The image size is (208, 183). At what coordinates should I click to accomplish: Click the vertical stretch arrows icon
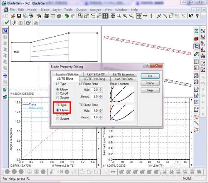[151, 16]
